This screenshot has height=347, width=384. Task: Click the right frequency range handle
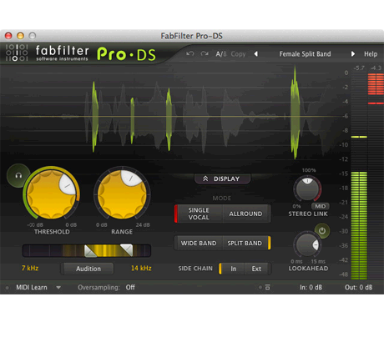[x=126, y=250]
